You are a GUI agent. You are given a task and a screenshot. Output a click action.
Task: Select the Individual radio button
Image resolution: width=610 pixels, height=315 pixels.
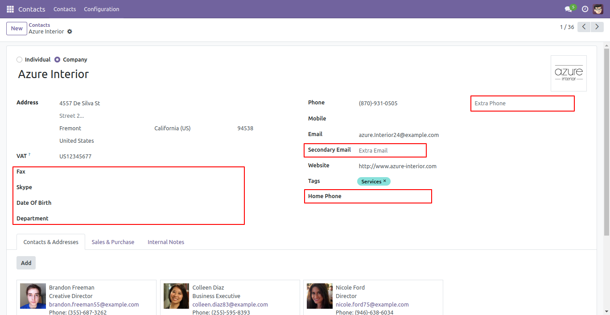(x=19, y=60)
